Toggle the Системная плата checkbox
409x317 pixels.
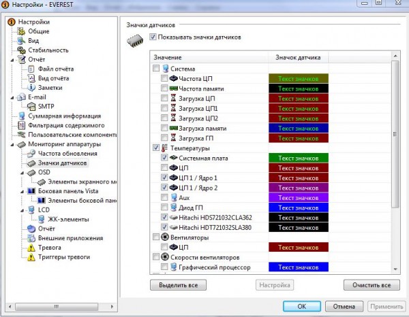pyautogui.click(x=164, y=158)
